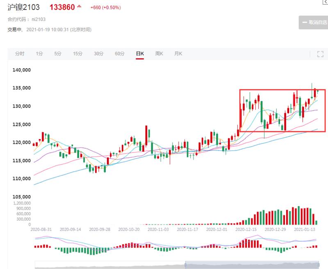
Task: Click the collapse arrow at top-right corner
Action: tap(326, 3)
